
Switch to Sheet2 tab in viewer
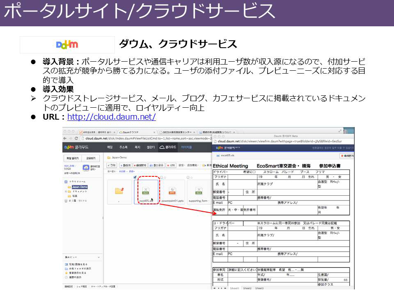pos(247,288)
